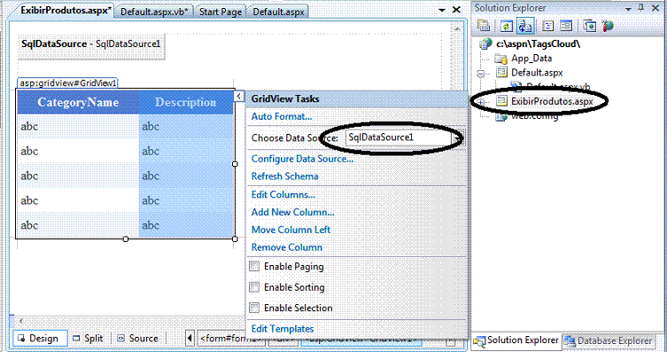Viewport: 667px width, 352px height.
Task: Enable Paging checkbox in GridView Tasks
Action: [x=254, y=267]
